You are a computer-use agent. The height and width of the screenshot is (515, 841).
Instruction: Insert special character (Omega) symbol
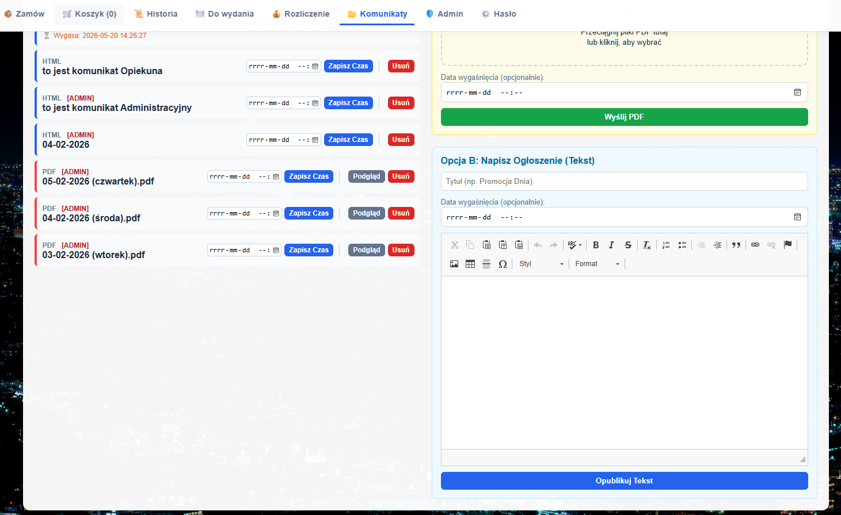click(503, 264)
